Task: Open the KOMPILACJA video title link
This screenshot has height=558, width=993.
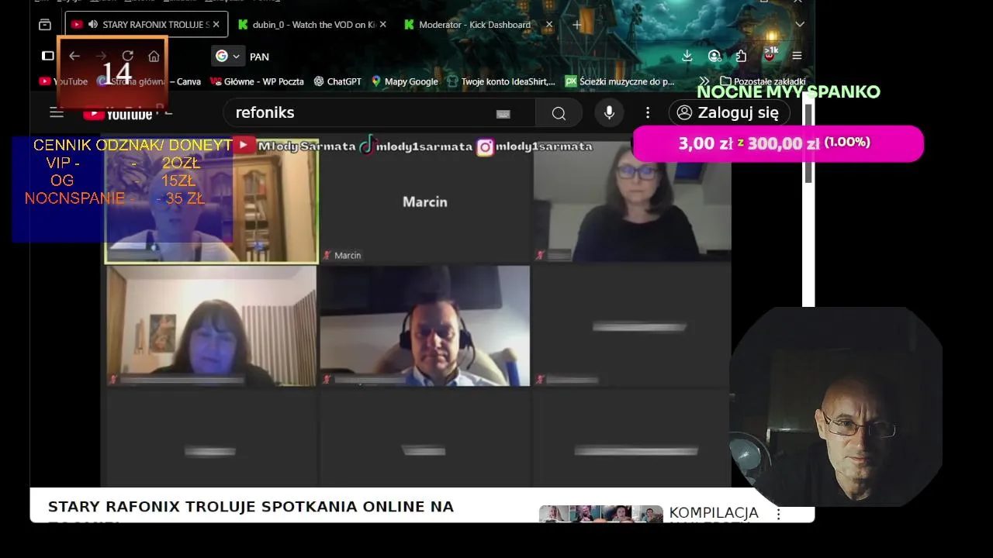Action: click(x=714, y=513)
